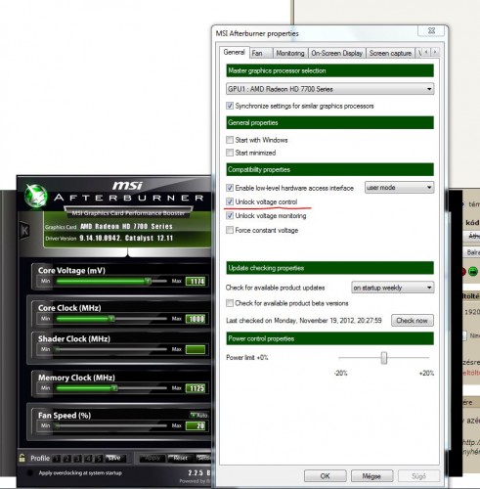Screen dimensions: 480x489
Task: Toggle Synchronize settings for similar graphics processors
Action: [230, 106]
